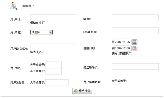
Task: Open calendar picker for the 从 start date
Action: click(x=134, y=42)
